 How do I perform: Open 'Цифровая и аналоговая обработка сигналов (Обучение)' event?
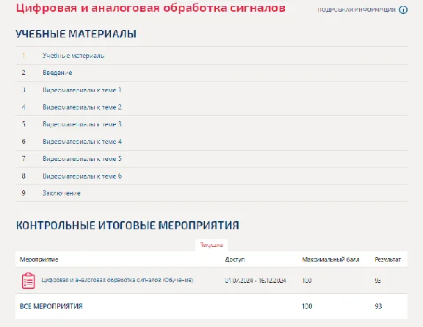tap(117, 280)
